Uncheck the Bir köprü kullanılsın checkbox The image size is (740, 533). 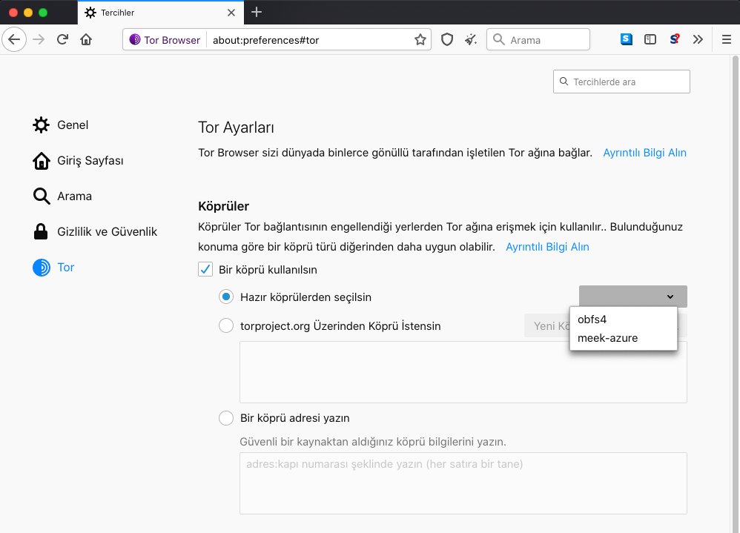tap(205, 269)
